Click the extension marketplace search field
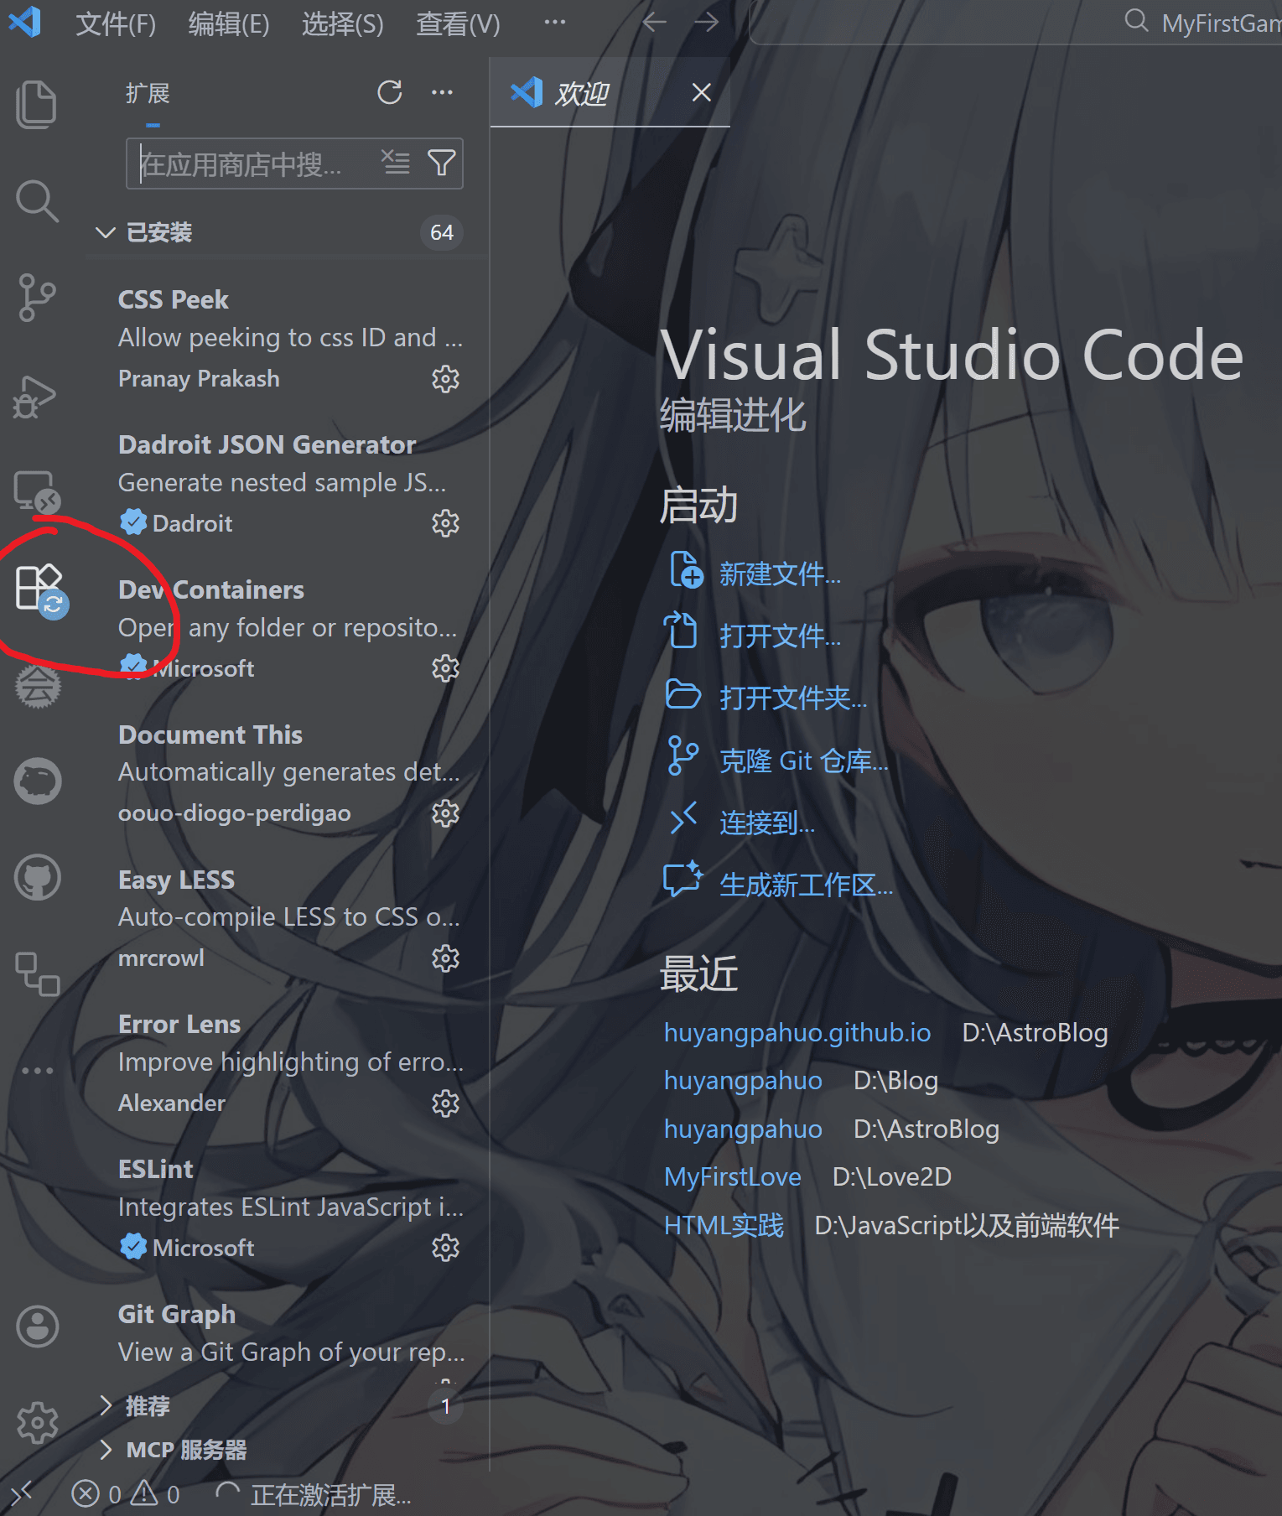 click(252, 164)
